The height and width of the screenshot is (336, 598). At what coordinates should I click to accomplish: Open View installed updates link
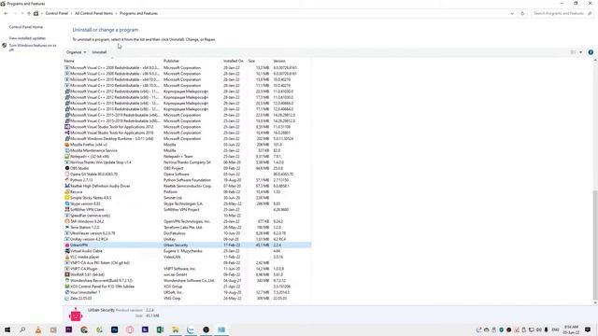click(x=27, y=38)
